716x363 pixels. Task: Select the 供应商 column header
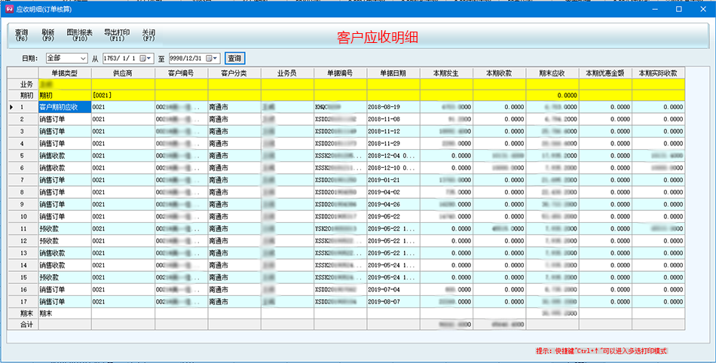point(124,73)
